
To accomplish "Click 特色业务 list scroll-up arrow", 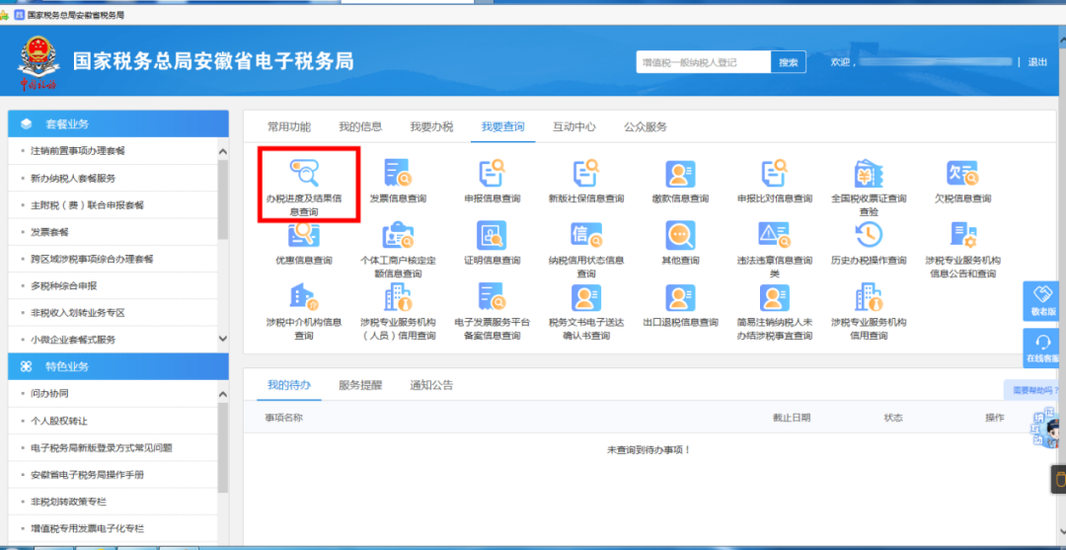I will tap(223, 394).
